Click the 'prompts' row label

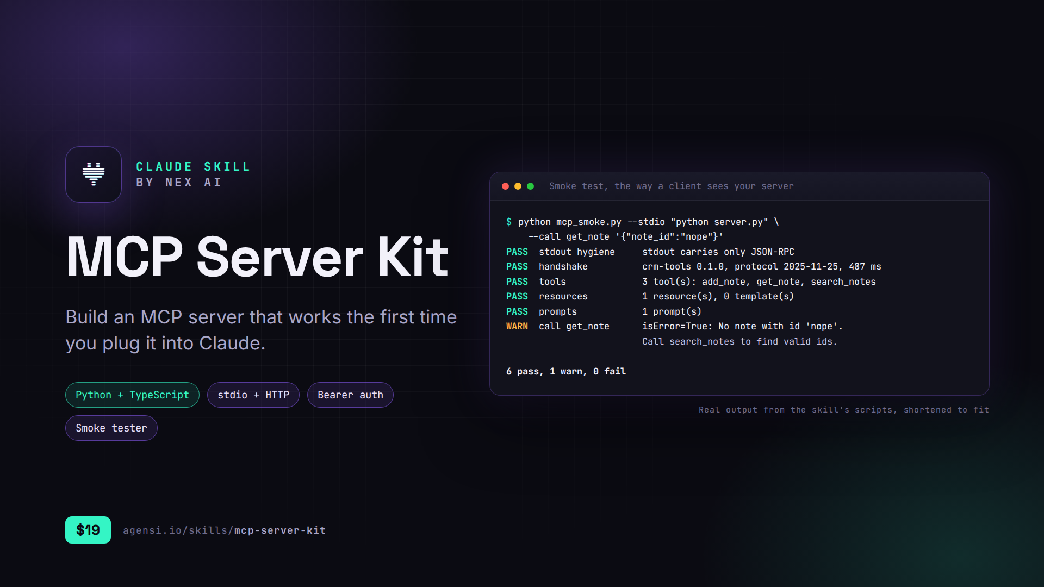558,311
